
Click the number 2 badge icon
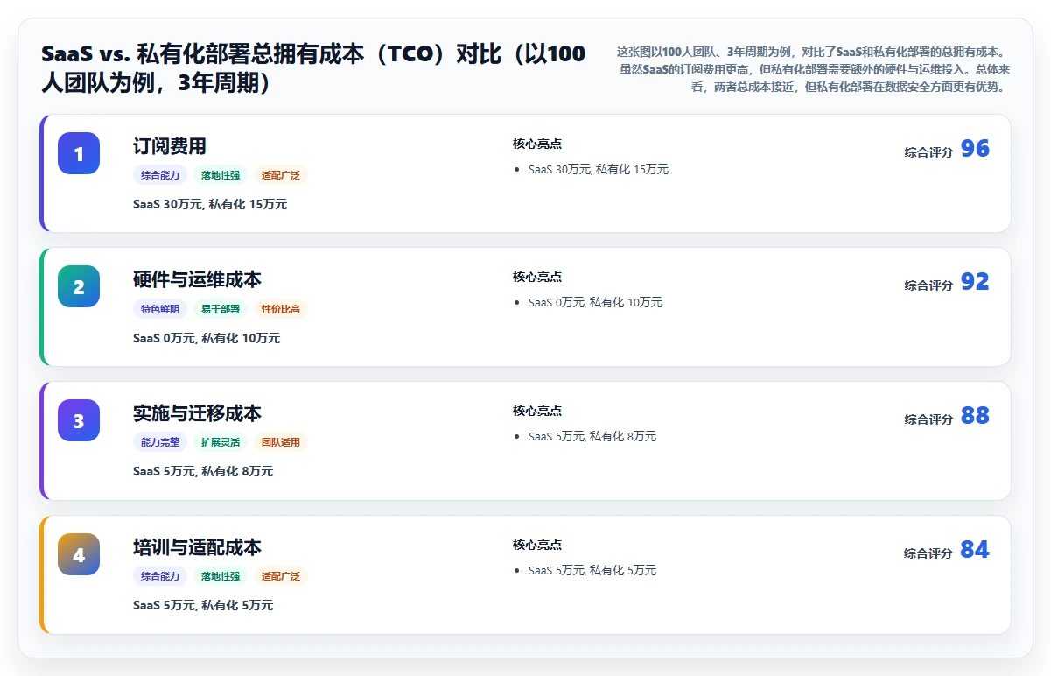(79, 286)
